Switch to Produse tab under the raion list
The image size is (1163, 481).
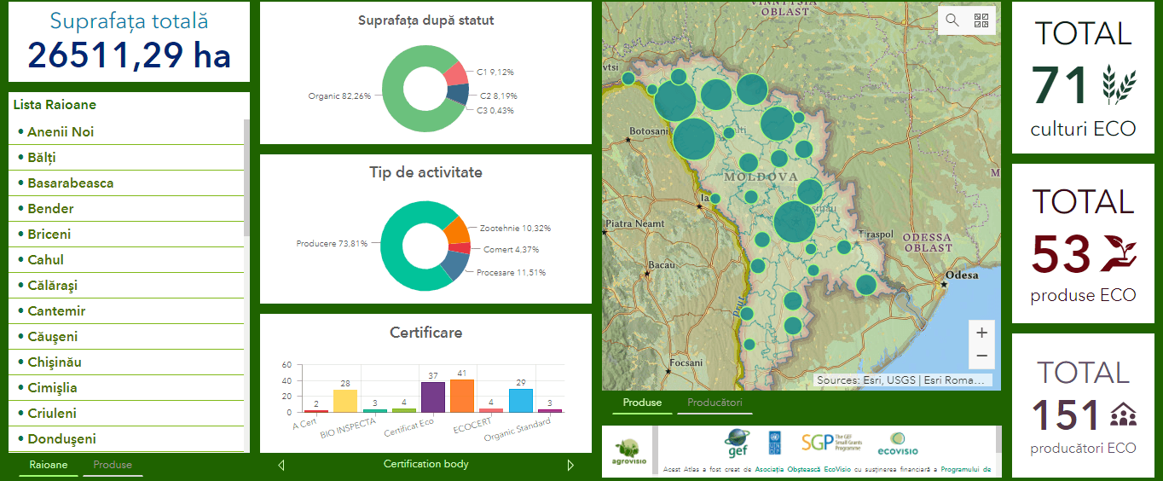point(113,465)
